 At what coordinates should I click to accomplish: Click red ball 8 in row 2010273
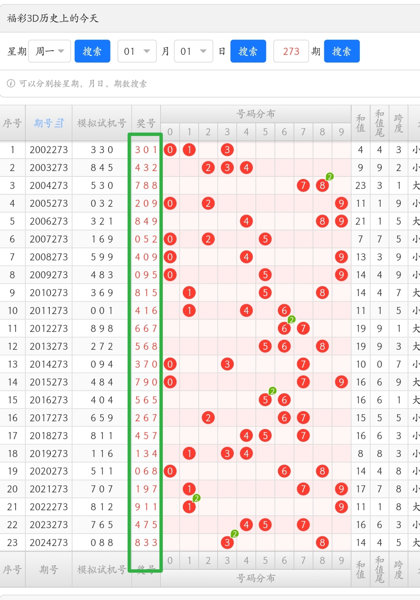pyautogui.click(x=322, y=293)
